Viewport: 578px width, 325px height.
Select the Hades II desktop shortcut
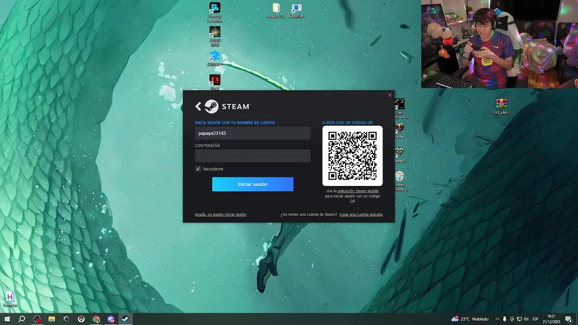pyautogui.click(x=400, y=155)
